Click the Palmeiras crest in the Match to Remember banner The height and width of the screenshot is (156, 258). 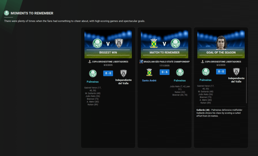coord(175,43)
